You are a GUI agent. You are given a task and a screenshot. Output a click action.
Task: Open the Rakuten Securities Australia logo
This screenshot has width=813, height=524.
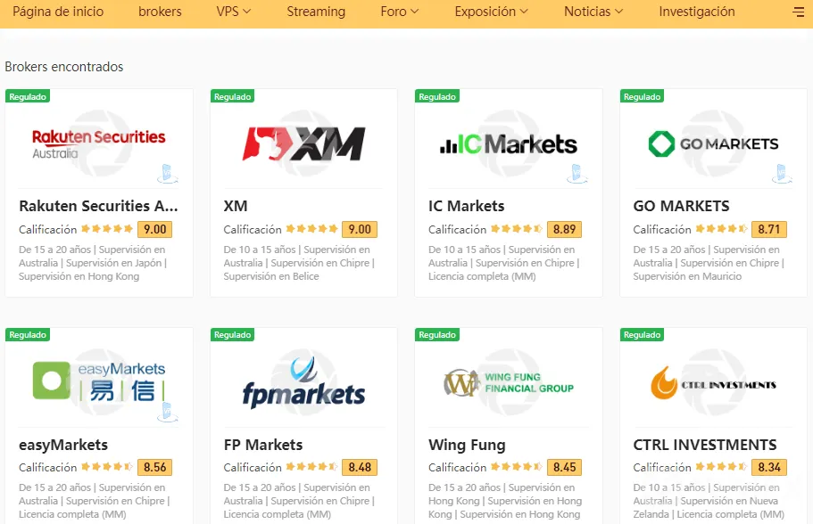coord(99,143)
